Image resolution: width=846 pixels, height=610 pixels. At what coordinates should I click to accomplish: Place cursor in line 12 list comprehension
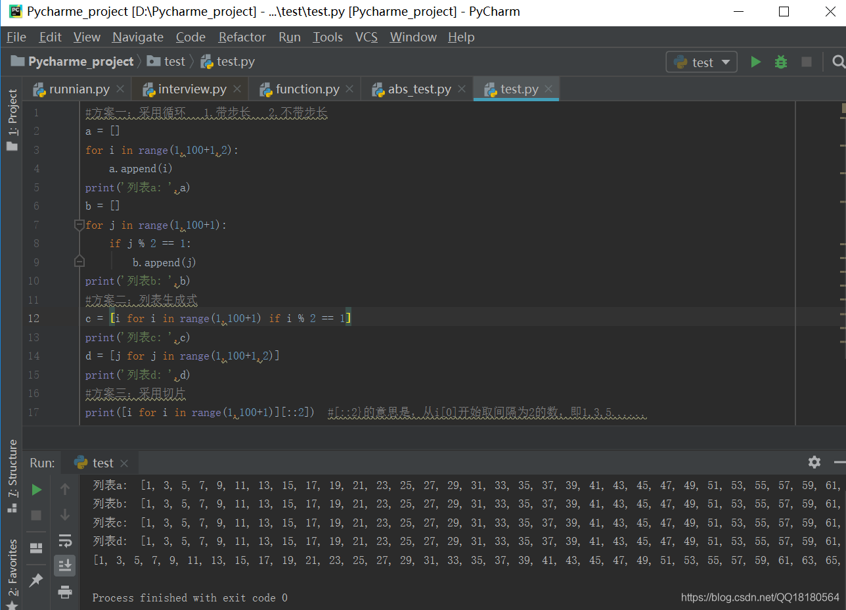coord(231,318)
